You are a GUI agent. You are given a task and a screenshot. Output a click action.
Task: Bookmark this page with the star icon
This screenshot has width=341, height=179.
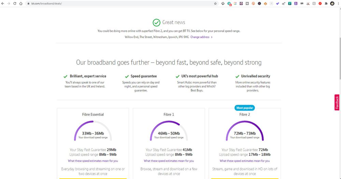tap(215, 3)
